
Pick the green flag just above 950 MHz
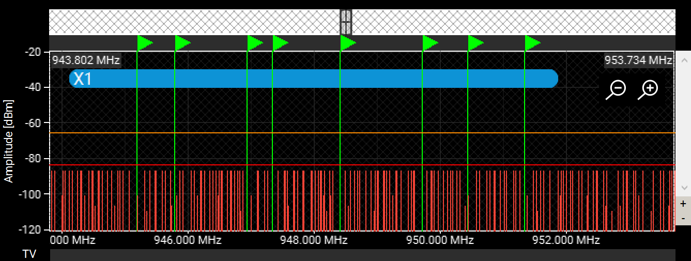click(475, 43)
